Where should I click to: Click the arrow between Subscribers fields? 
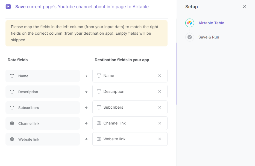click(x=86, y=108)
